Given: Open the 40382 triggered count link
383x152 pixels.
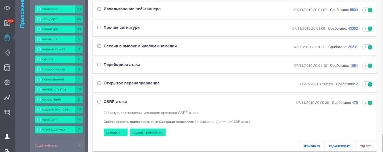Looking at the screenshot, I should tap(353, 29).
